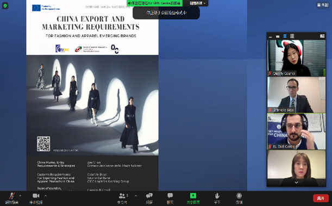Open the view menu in top-right corner
This screenshot has width=332, height=206.
(x=323, y=5)
